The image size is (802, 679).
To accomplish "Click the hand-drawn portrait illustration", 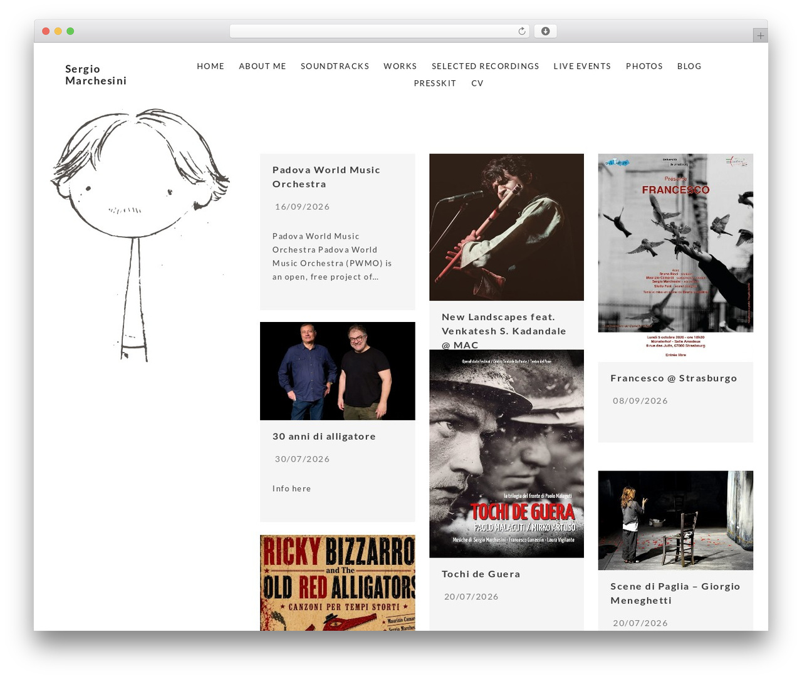I will 140,235.
